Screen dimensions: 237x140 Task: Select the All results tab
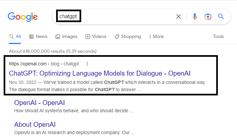[x=15, y=37]
